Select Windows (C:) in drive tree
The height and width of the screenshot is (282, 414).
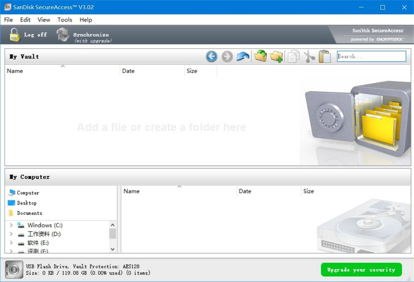tap(45, 225)
